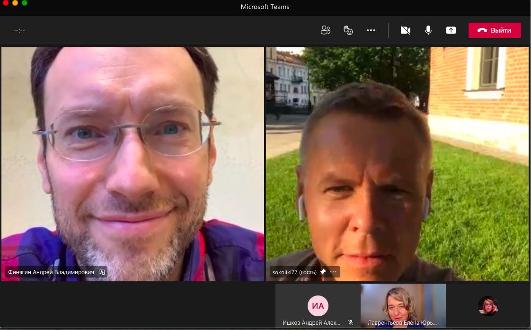Click the sokoliki77 (гость) name label
The image size is (531, 330).
point(294,272)
